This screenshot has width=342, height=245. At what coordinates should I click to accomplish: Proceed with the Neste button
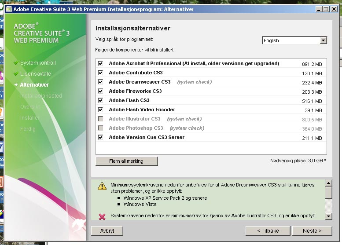pos(312,230)
